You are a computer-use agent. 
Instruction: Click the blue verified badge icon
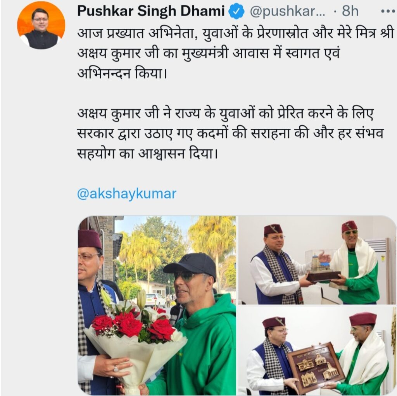(x=236, y=11)
